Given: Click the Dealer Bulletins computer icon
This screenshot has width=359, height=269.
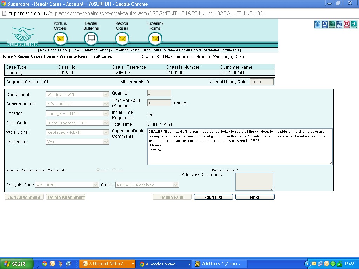Looking at the screenshot, I should pos(91,39).
